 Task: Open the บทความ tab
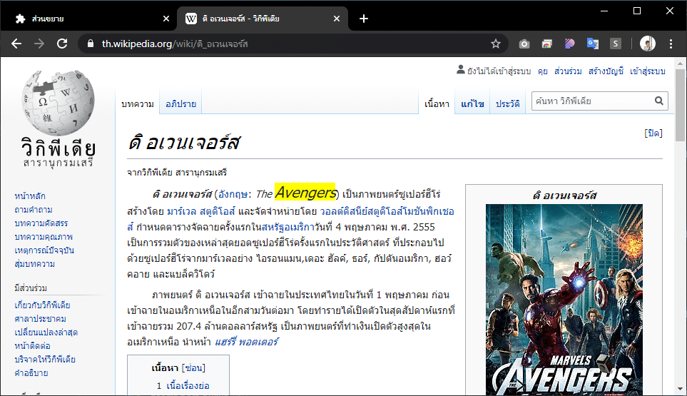click(138, 104)
